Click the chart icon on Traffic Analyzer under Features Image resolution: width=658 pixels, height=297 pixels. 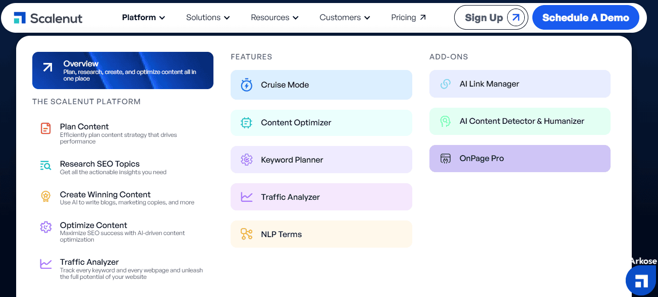tap(246, 197)
